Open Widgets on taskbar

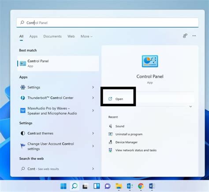tap(97, 186)
